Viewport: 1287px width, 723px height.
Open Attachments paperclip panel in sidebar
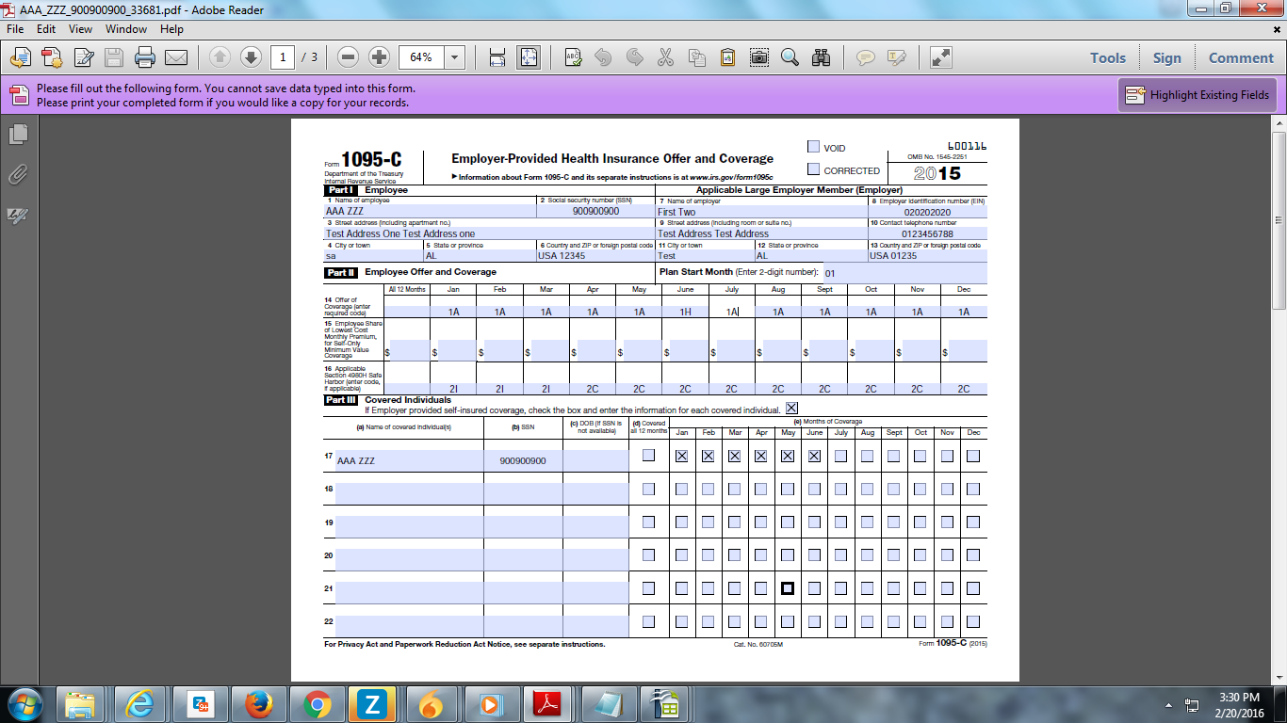coord(18,175)
